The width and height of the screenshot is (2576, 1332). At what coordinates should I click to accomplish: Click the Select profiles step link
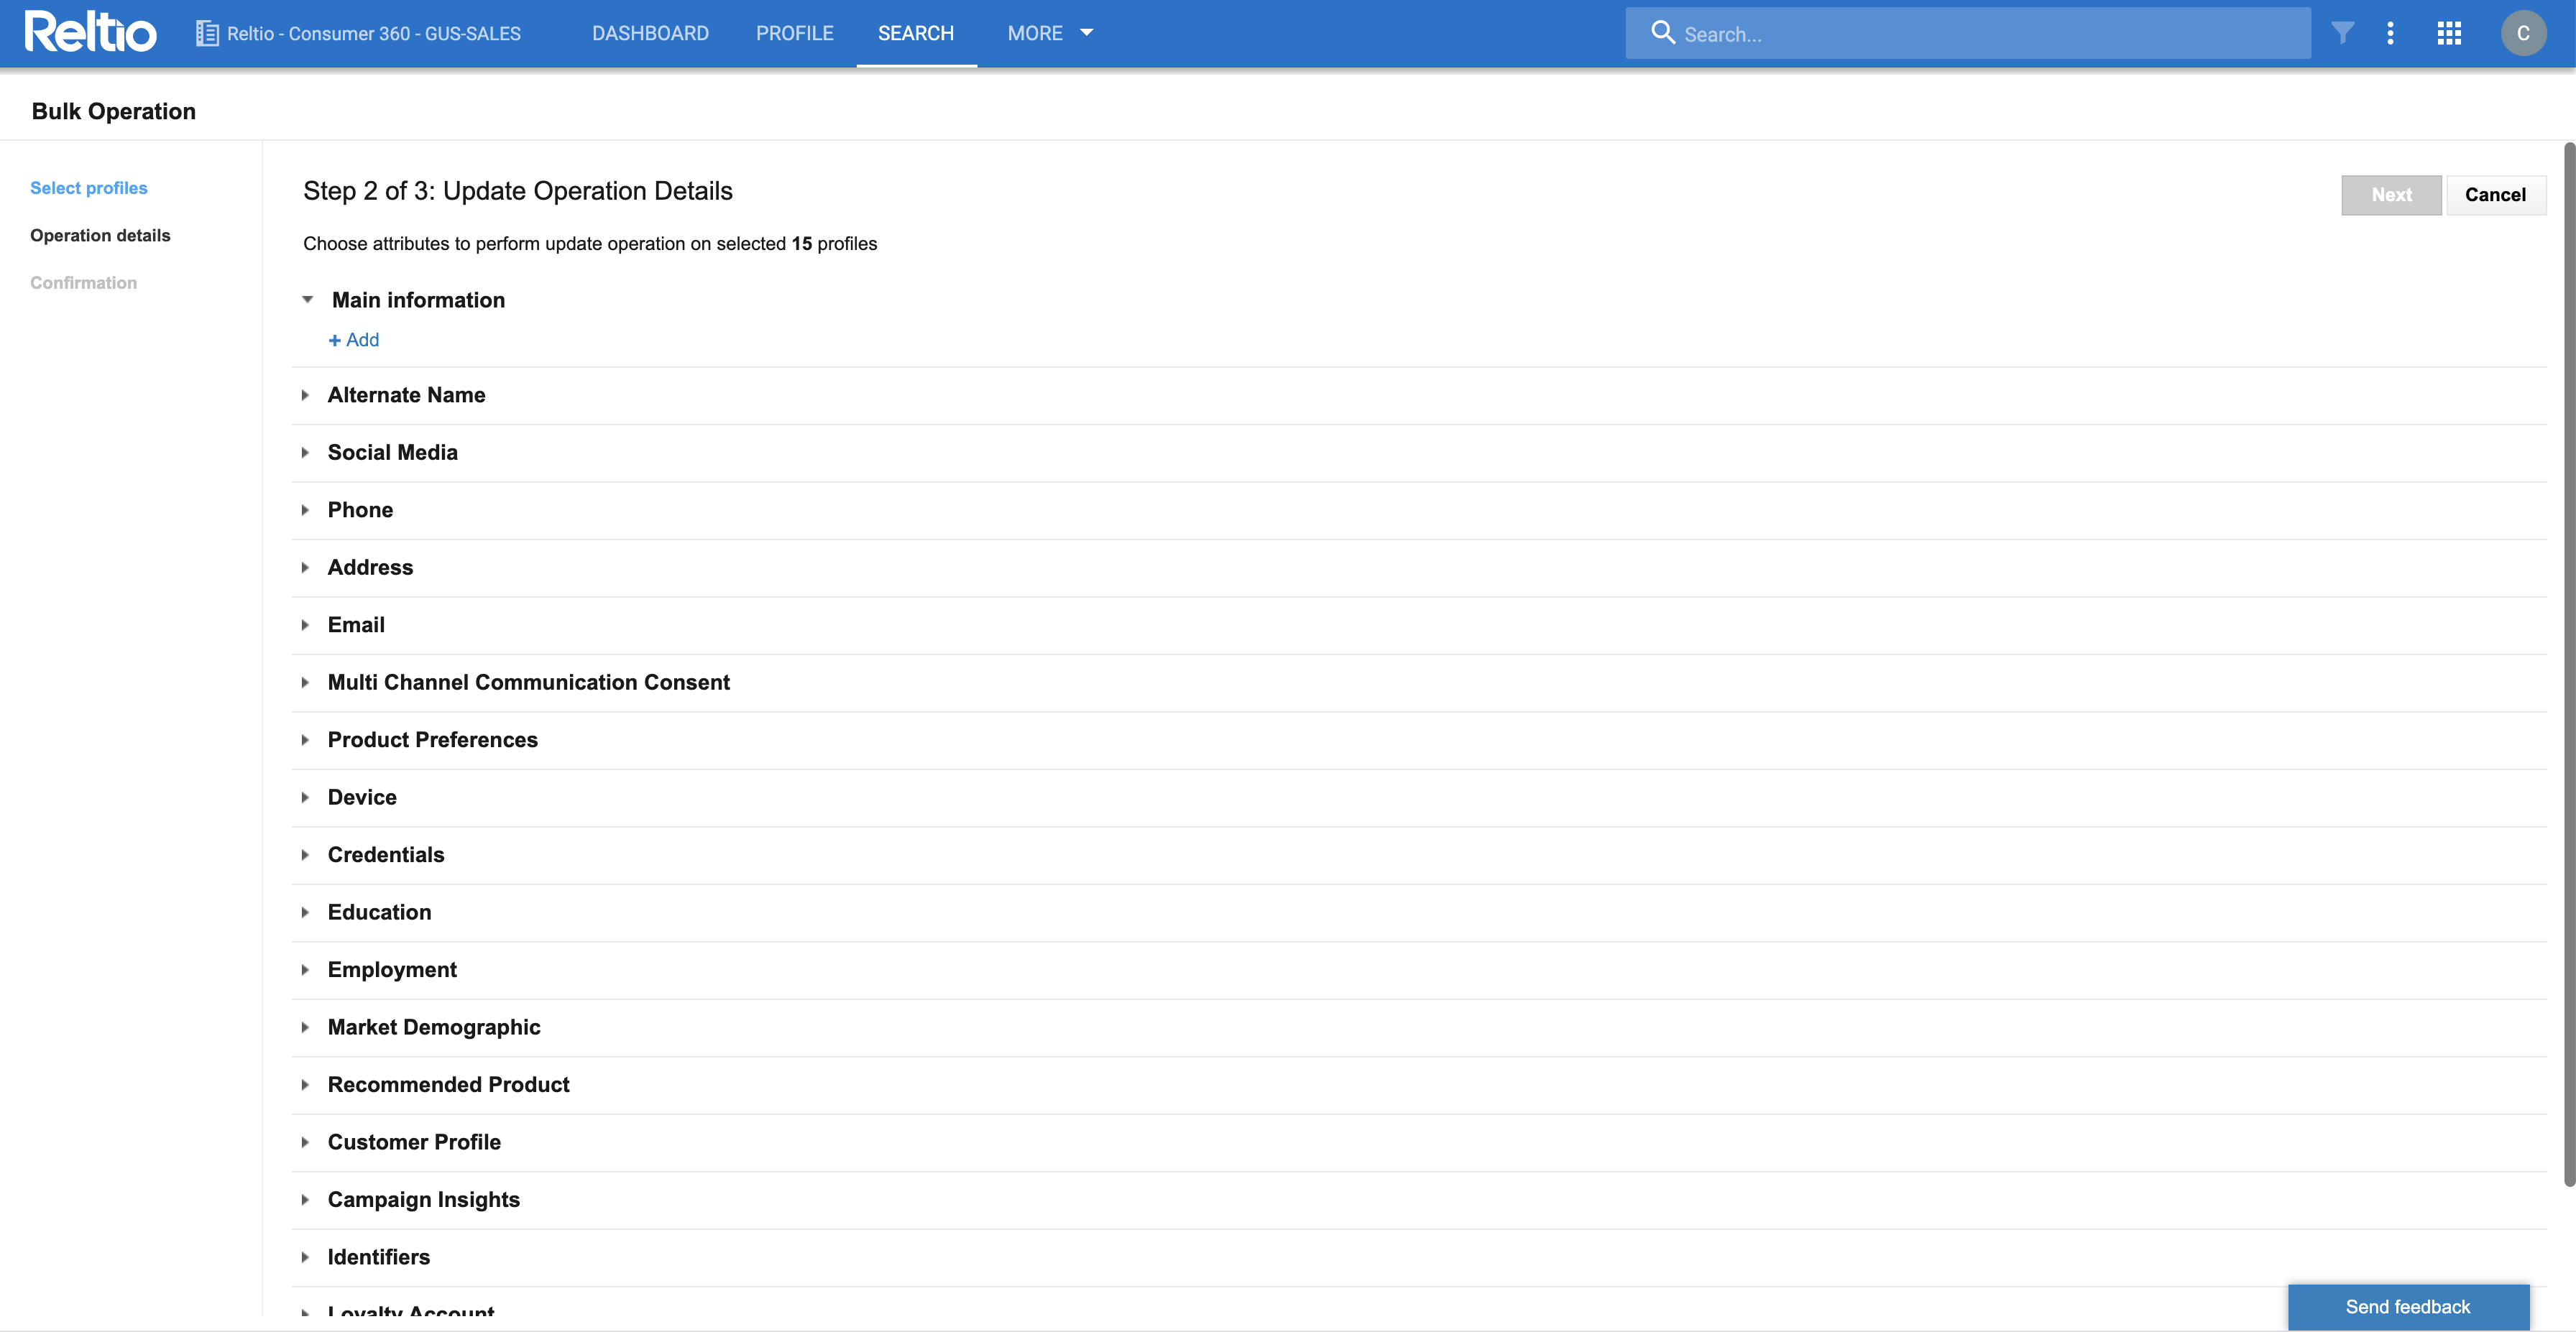(89, 188)
